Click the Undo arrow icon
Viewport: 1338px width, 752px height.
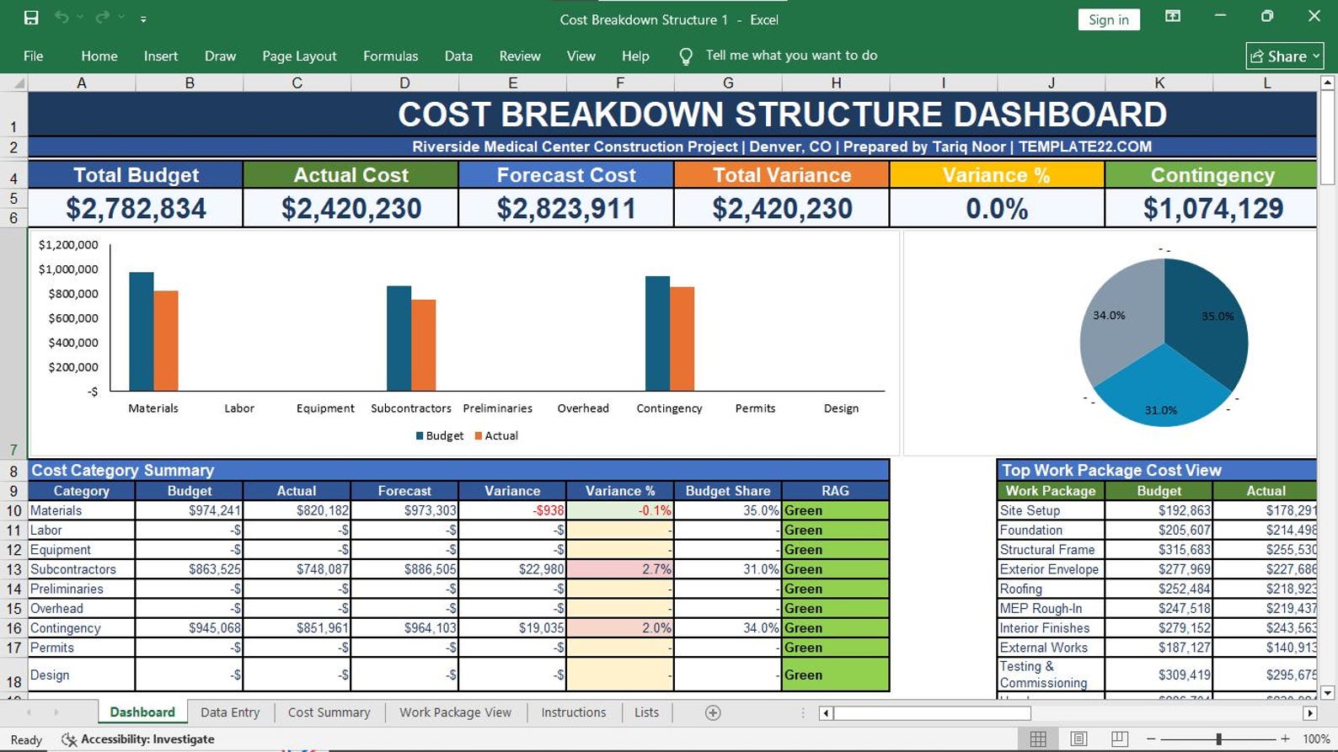coord(62,18)
